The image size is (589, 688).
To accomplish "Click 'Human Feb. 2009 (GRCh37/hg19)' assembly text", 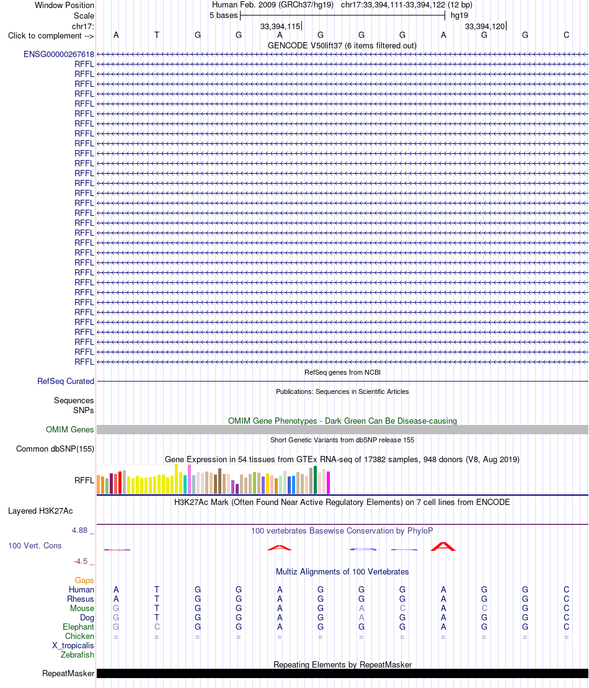I will [x=273, y=5].
